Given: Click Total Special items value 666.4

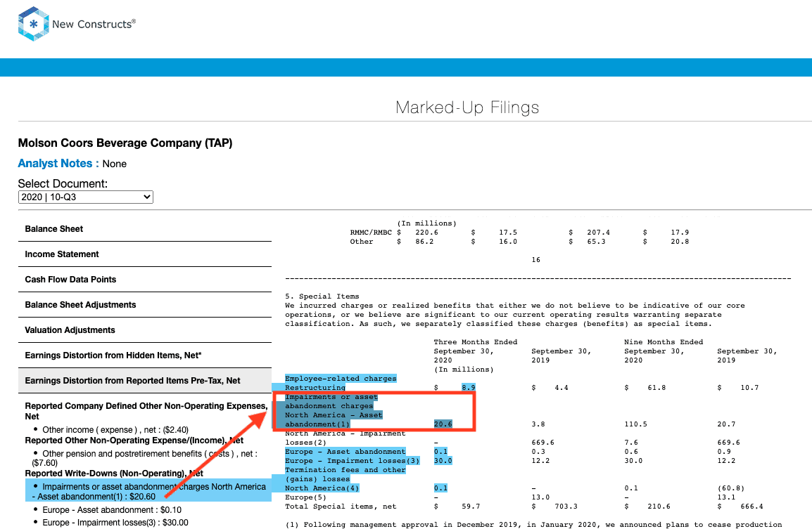Looking at the screenshot, I should pyautogui.click(x=751, y=507).
